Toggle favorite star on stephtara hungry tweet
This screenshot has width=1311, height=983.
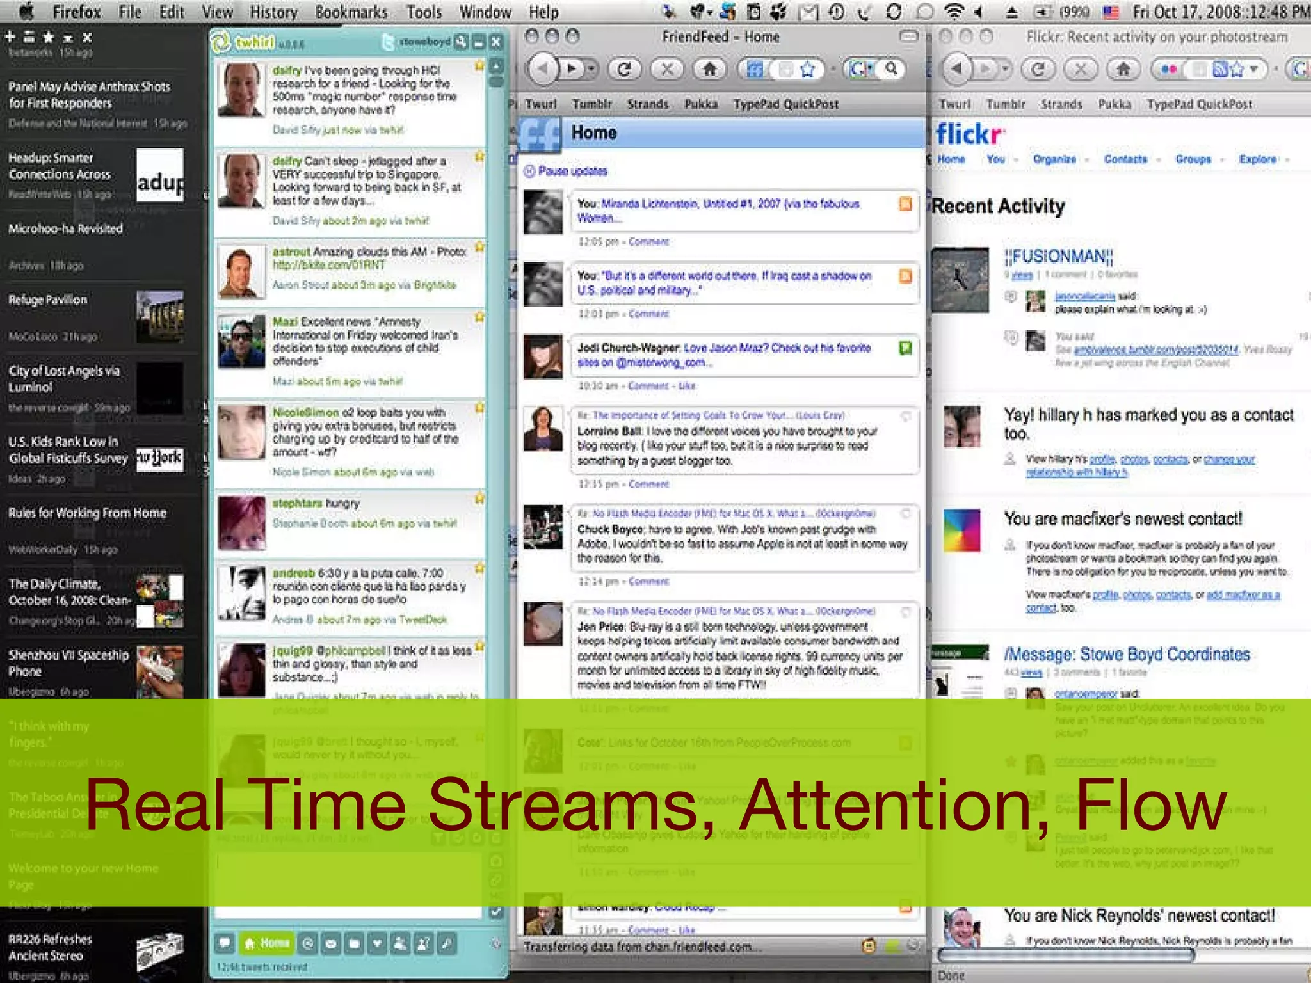pyautogui.click(x=479, y=498)
